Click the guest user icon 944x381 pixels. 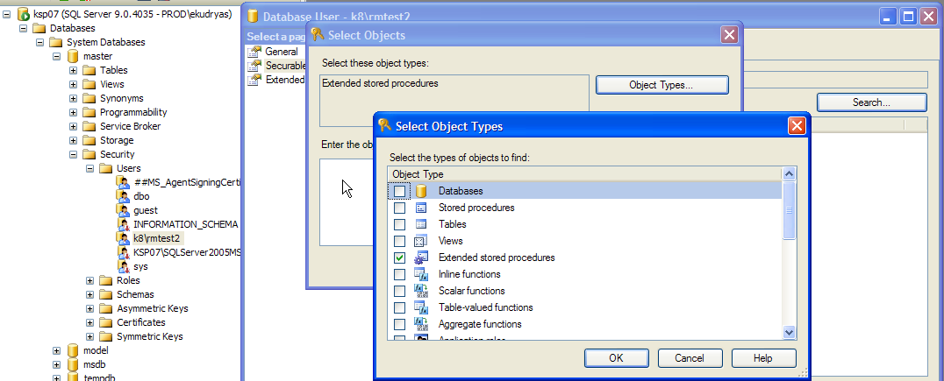pyautogui.click(x=123, y=210)
